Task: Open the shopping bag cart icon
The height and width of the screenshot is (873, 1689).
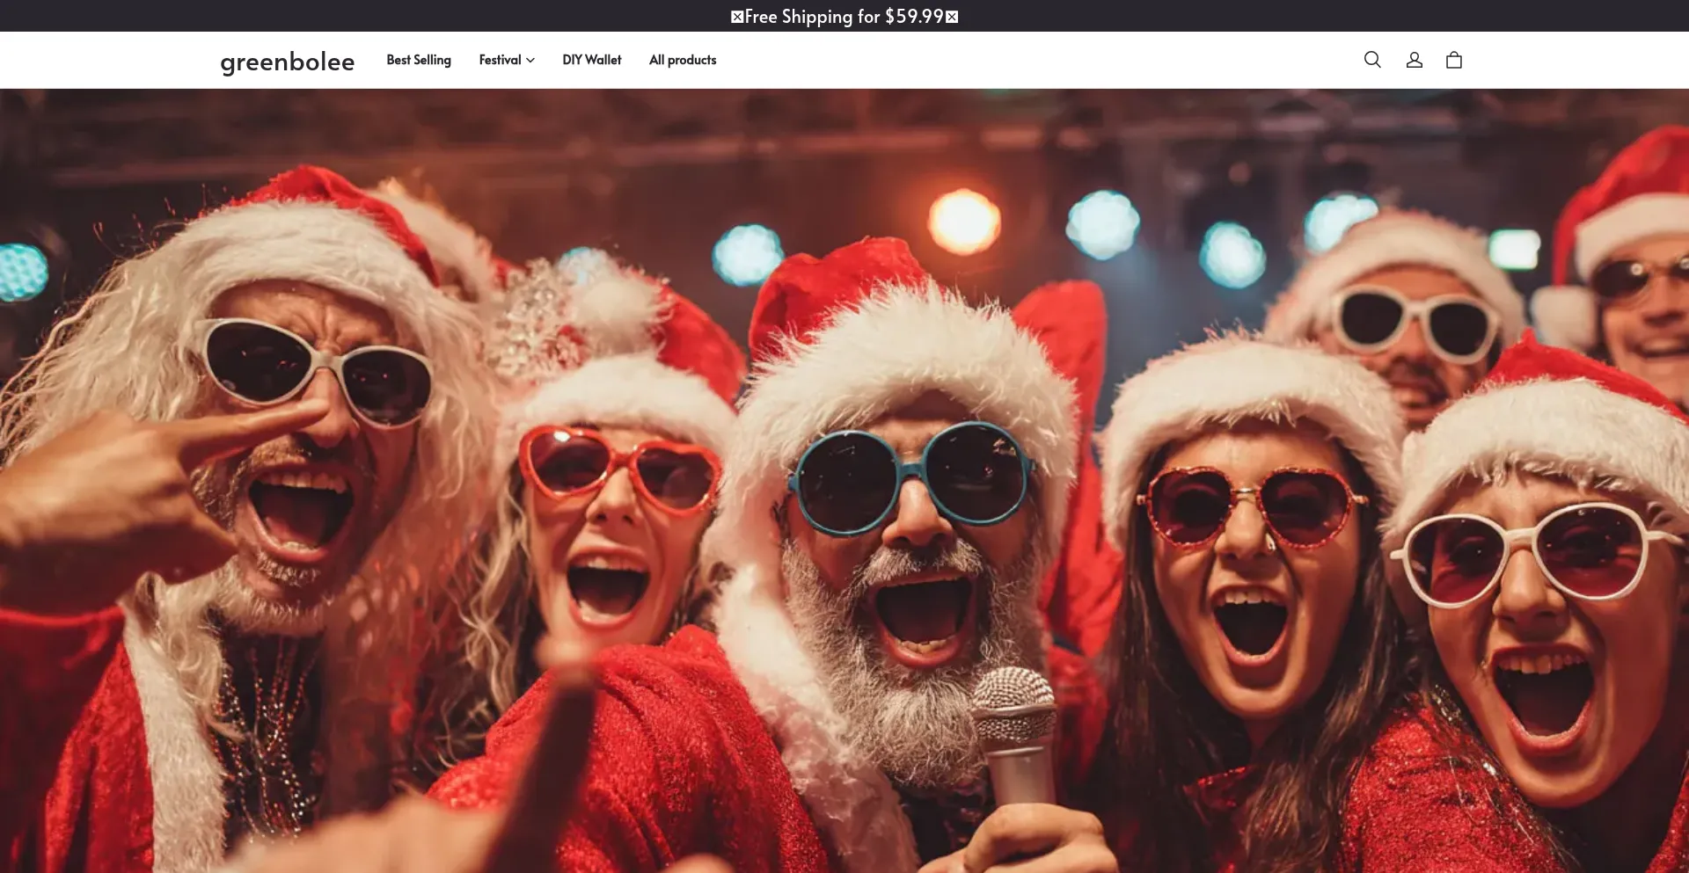Action: coord(1454,60)
